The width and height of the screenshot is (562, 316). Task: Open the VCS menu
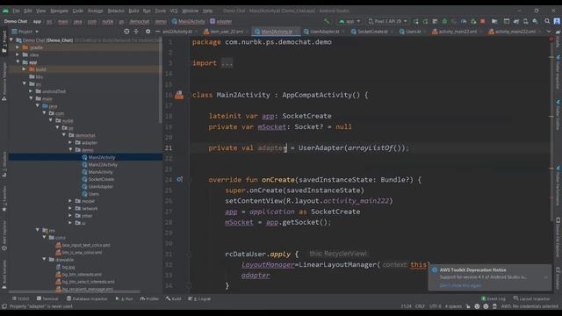click(x=174, y=11)
